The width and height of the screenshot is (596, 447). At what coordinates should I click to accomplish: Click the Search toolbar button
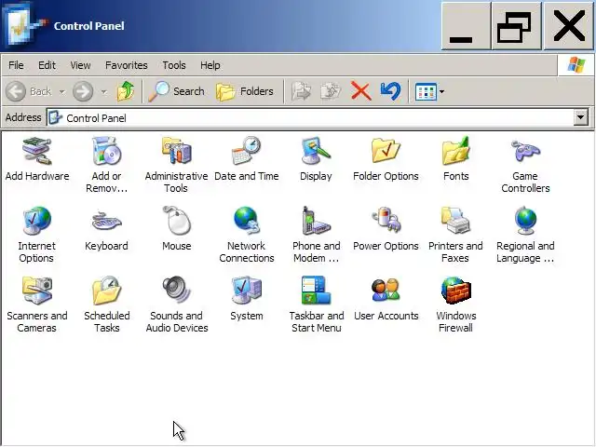[176, 91]
